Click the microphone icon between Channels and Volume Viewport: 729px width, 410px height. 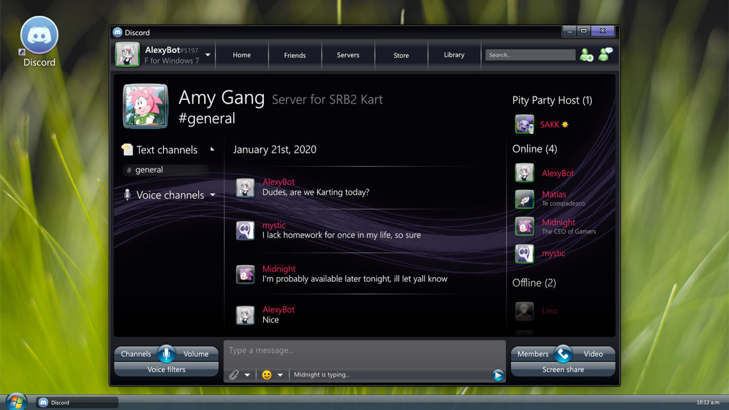click(x=166, y=353)
